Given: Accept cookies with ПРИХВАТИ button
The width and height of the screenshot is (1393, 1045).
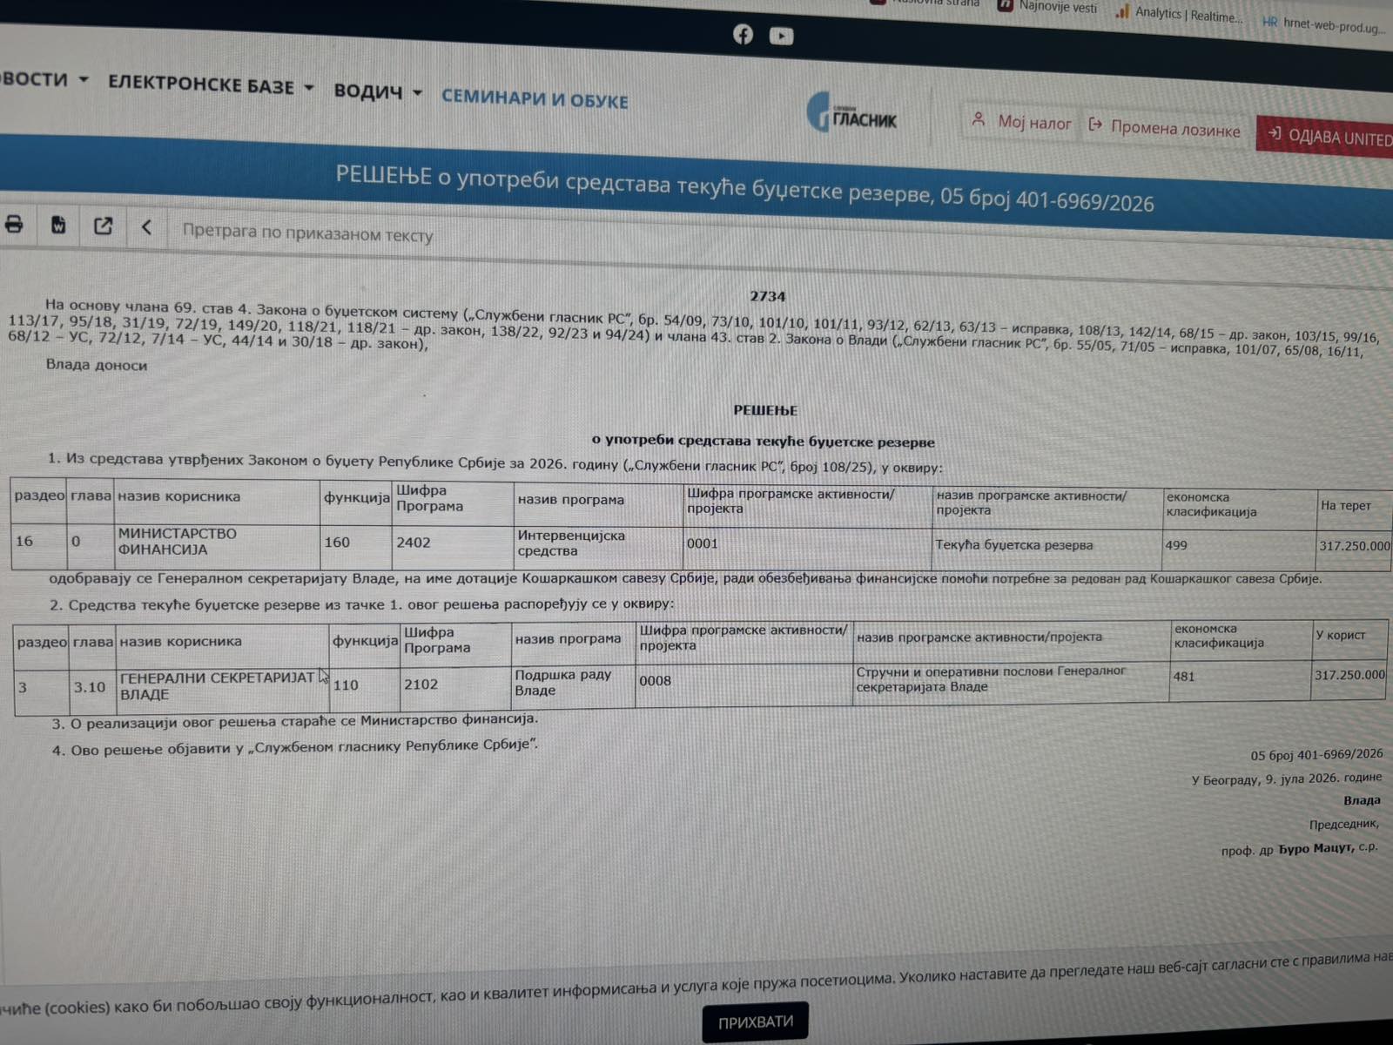Looking at the screenshot, I should (755, 1021).
